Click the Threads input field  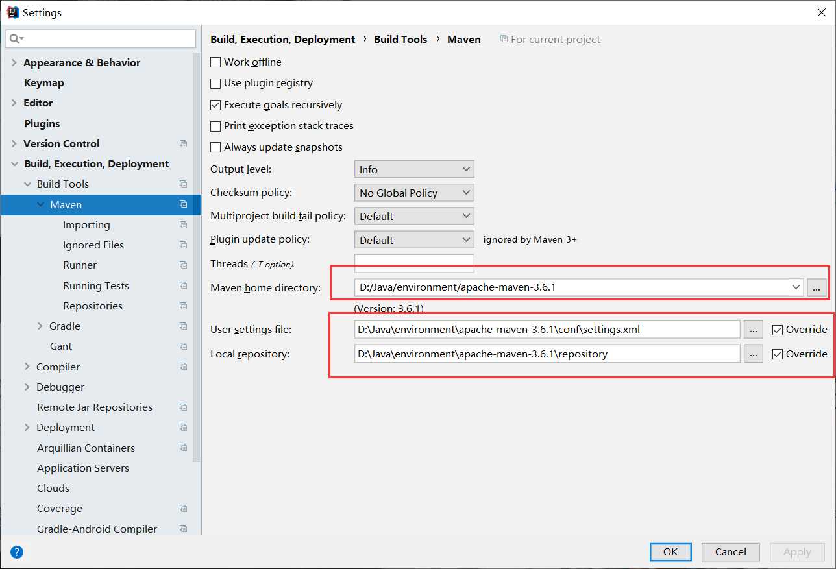coord(414,263)
